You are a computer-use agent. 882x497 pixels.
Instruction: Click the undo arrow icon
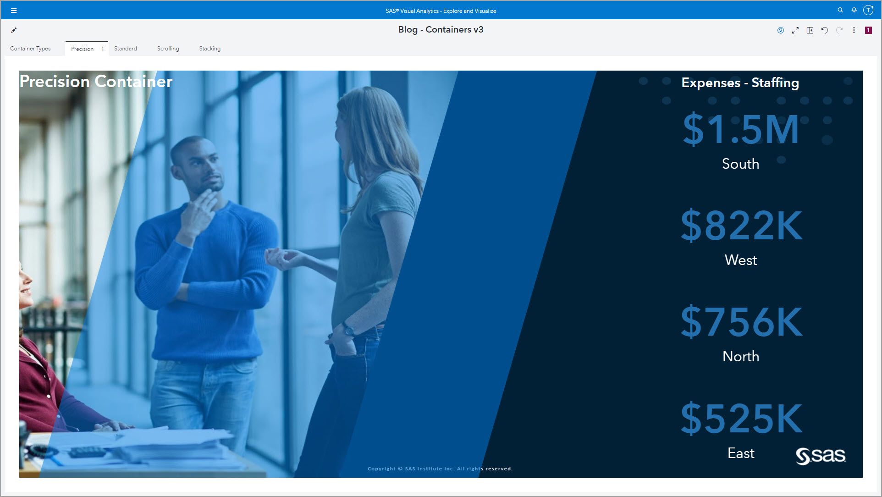tap(825, 30)
